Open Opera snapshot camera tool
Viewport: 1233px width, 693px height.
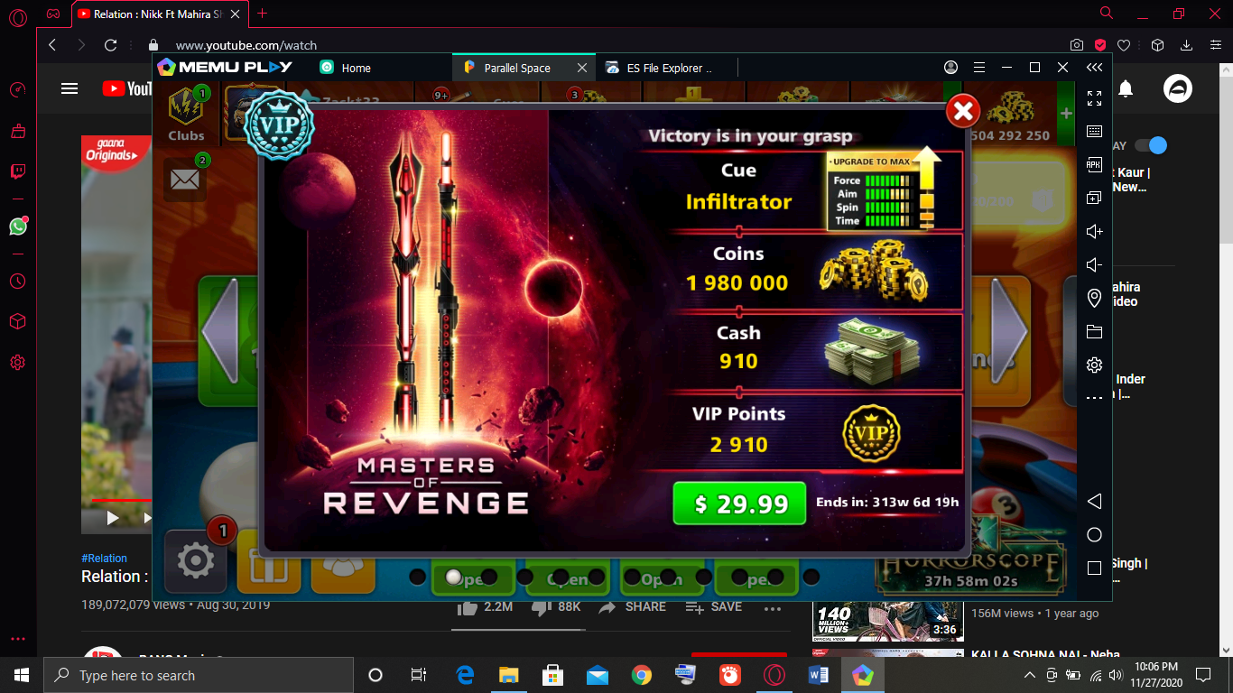(1077, 45)
